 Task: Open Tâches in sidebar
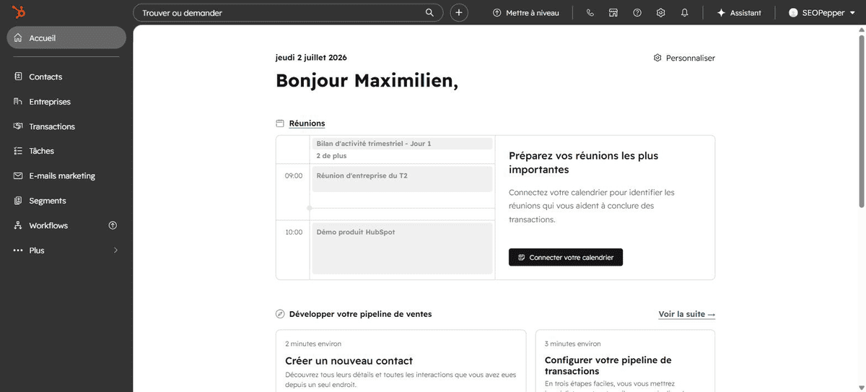(x=66, y=151)
